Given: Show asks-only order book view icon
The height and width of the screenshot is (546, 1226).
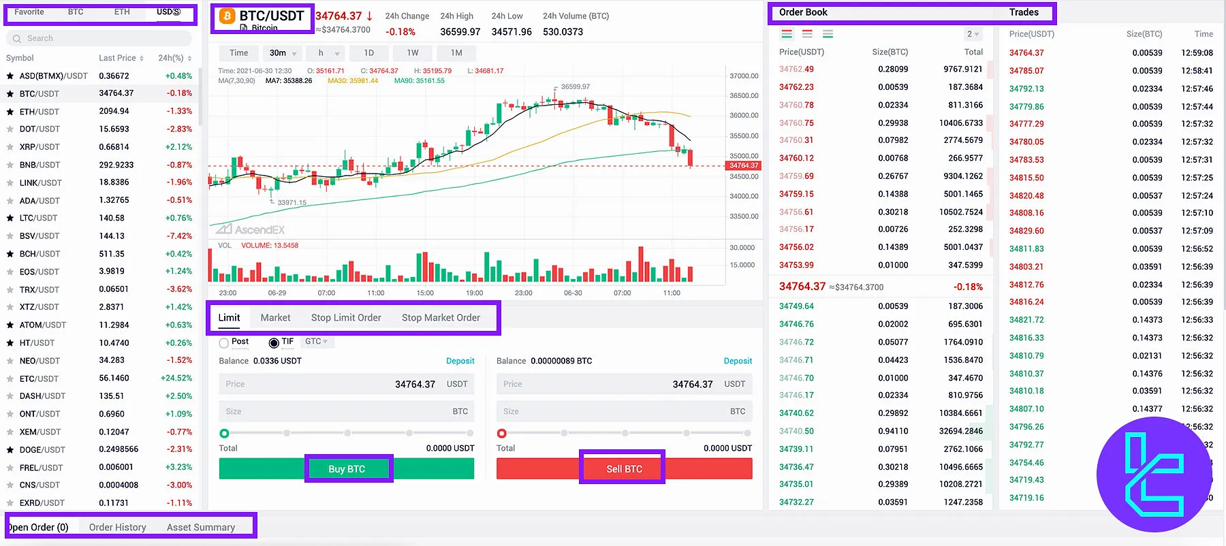Looking at the screenshot, I should [x=807, y=34].
